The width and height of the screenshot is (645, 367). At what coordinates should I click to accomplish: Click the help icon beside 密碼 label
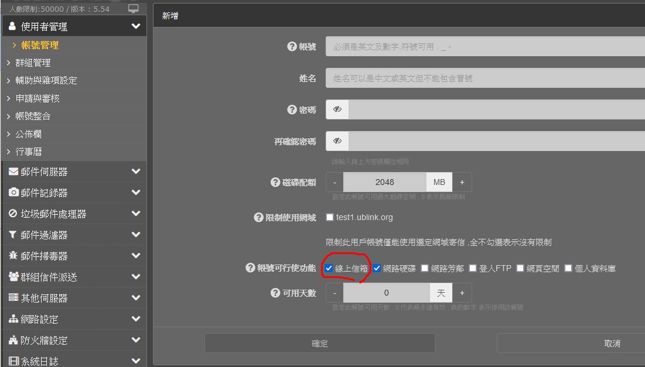point(292,109)
